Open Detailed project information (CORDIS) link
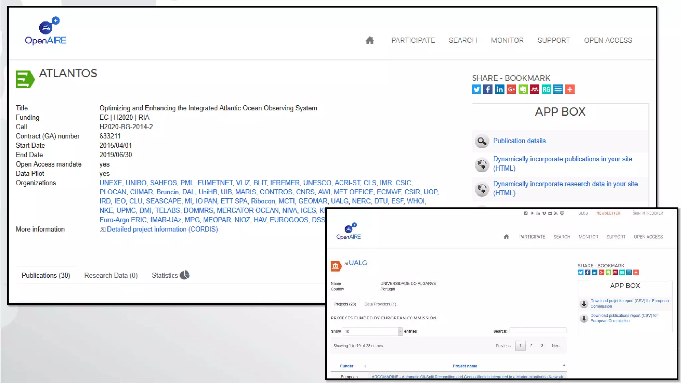The height and width of the screenshot is (383, 681). 162,229
